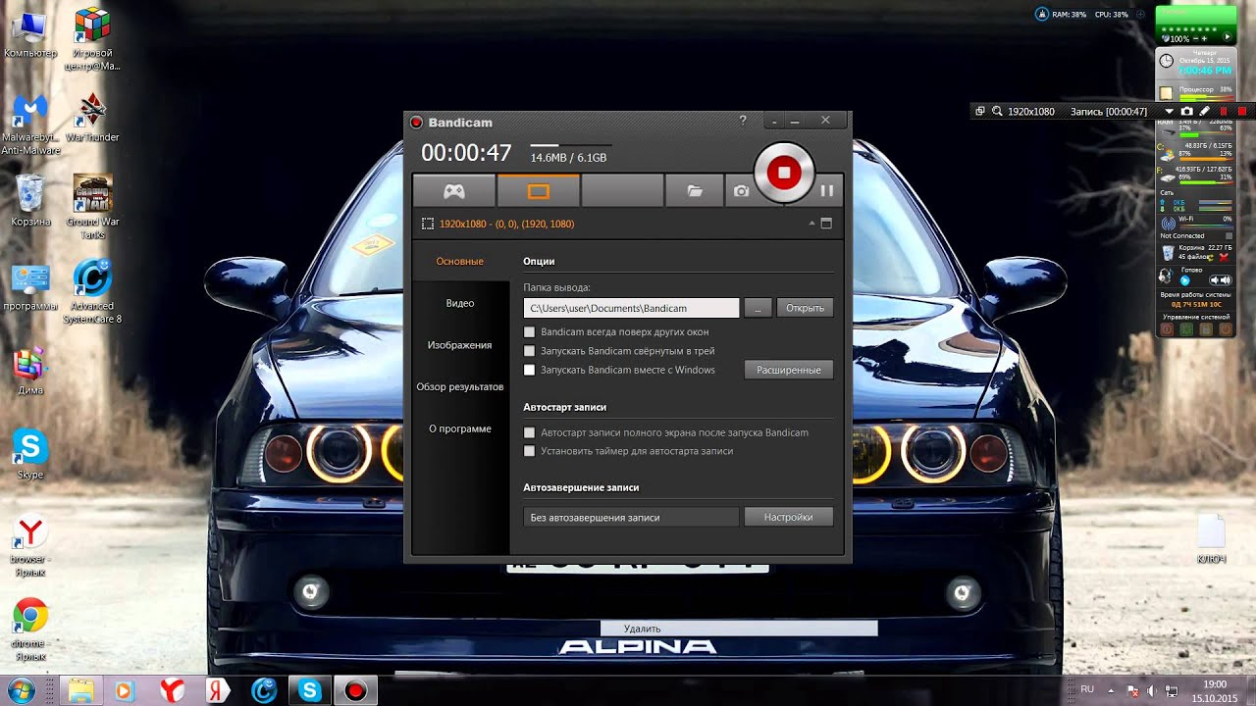Image resolution: width=1256 pixels, height=706 pixels.
Task: Take a screenshot with Bandicam camera icon
Action: click(x=741, y=191)
